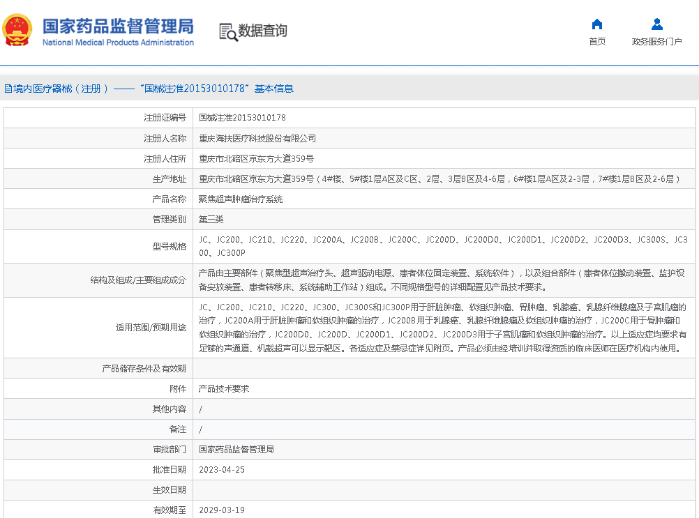699x518 pixels.
Task: Click the expiry date 2029-03-19
Action: pyautogui.click(x=222, y=510)
